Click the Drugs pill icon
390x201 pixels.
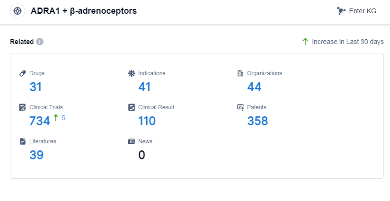[x=22, y=73]
